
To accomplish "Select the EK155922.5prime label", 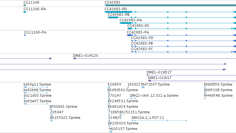I will click(65, 118).
